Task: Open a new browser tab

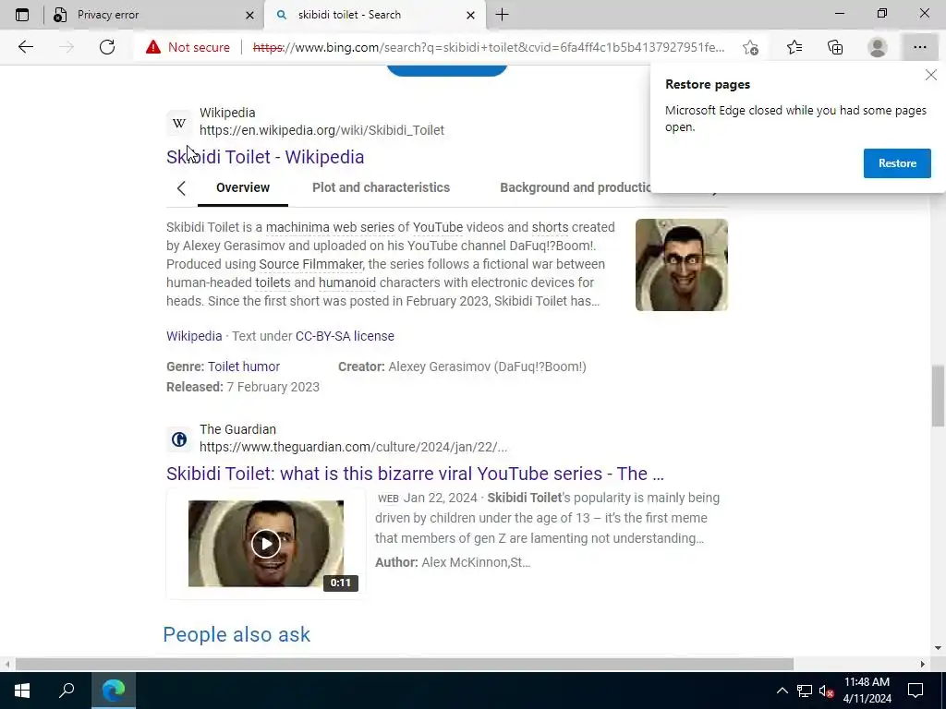Action: click(x=502, y=15)
